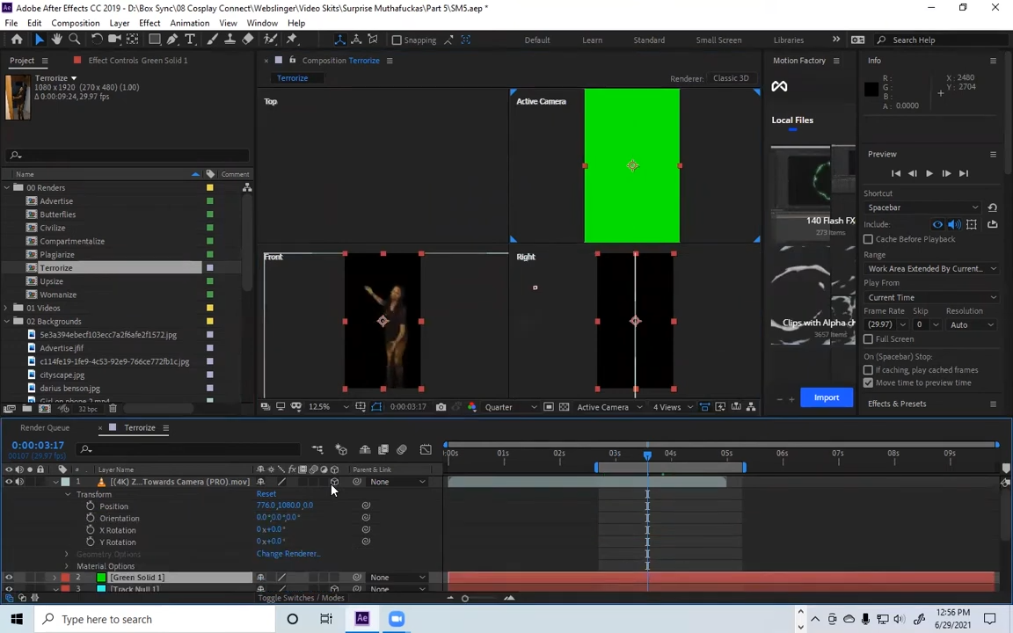
Task: Open the Composition menu
Action: pyautogui.click(x=75, y=23)
